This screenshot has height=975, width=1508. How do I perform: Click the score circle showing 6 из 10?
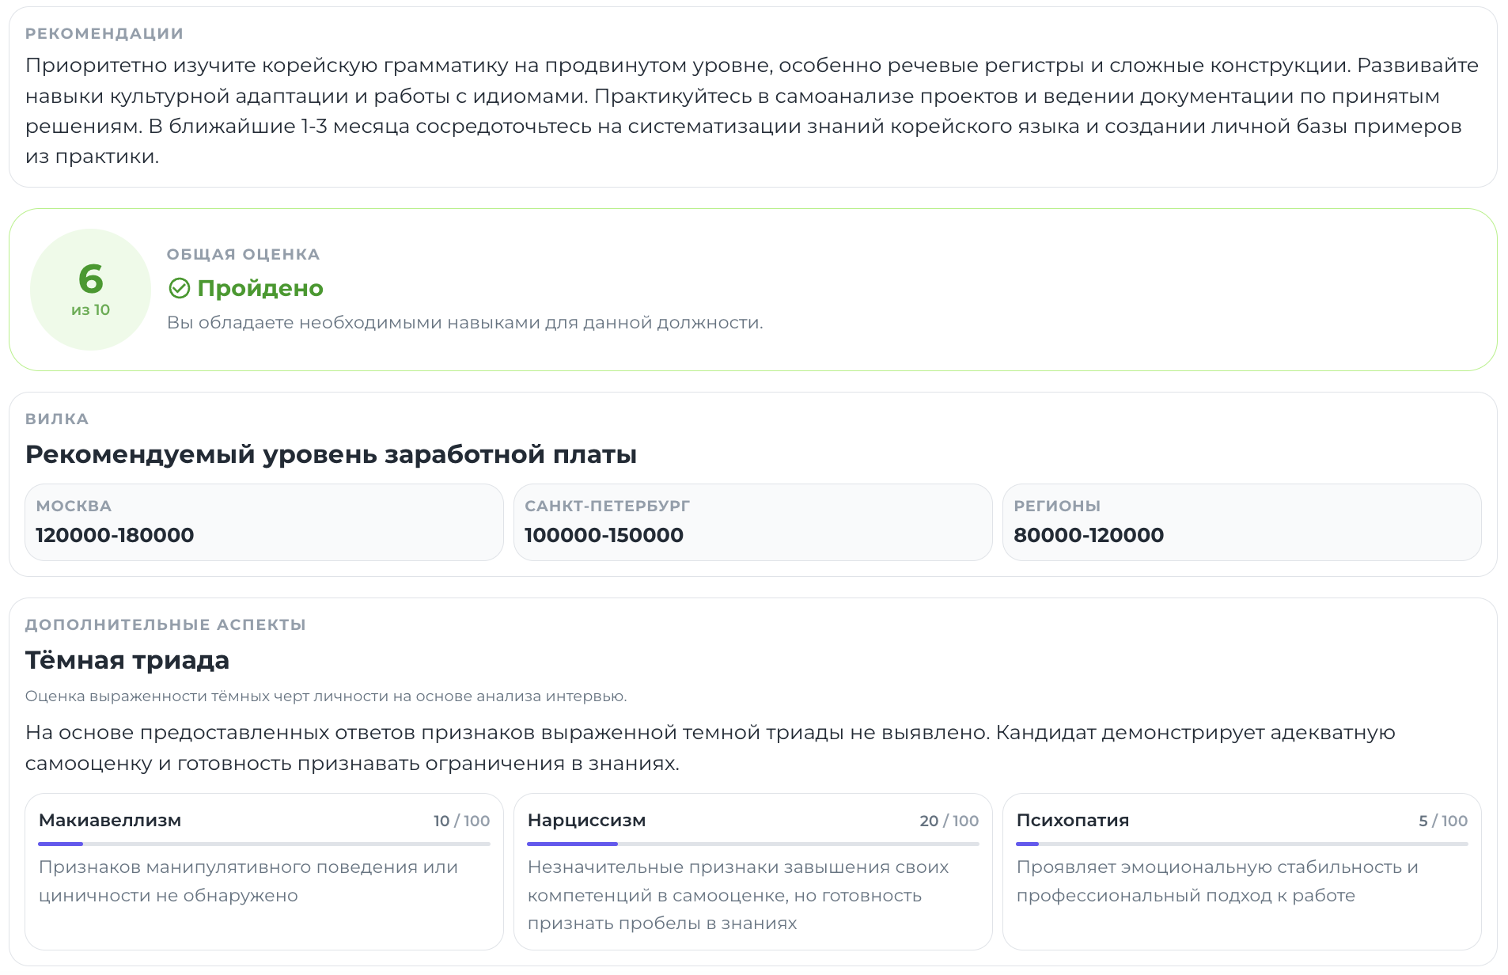tap(91, 290)
